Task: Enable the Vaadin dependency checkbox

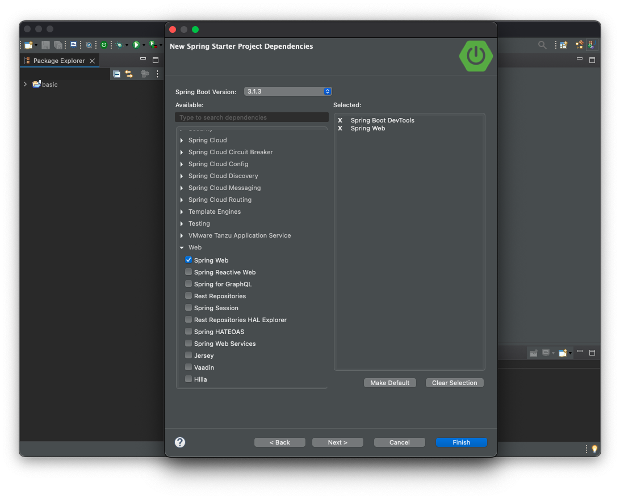Action: click(x=188, y=367)
